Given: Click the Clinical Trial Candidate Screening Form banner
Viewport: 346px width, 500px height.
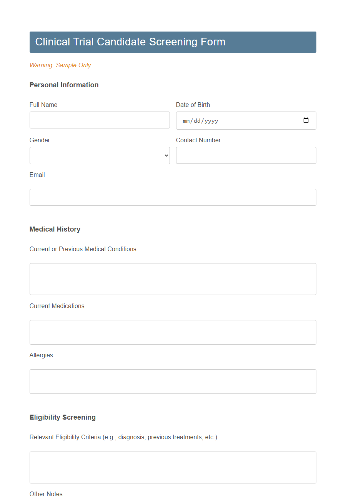Looking at the screenshot, I should click(x=173, y=42).
